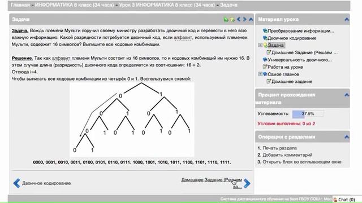The width and height of the screenshot is (362, 203).
Task: Open next page link Домашнее Задание (Решаем за...
Action: pos(212,183)
